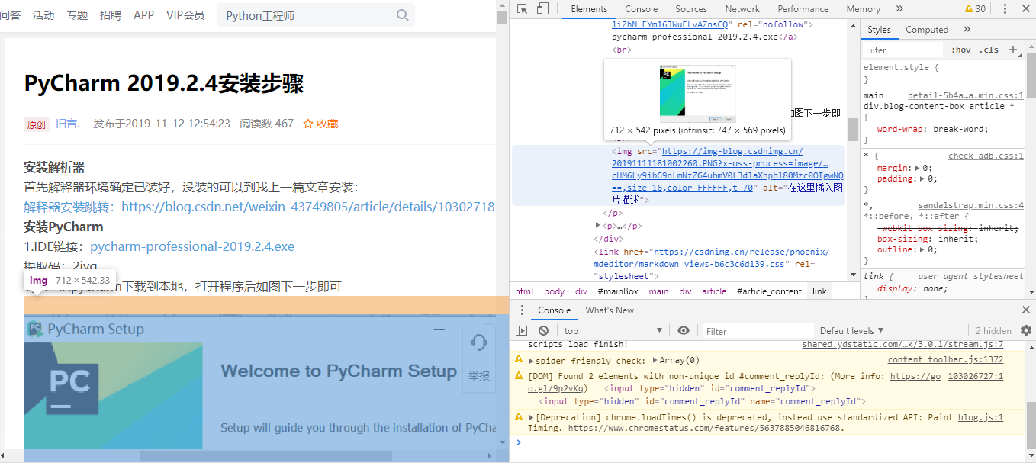Toggle the device toolbar icon
Screen dimensions: 1036x463
point(542,8)
